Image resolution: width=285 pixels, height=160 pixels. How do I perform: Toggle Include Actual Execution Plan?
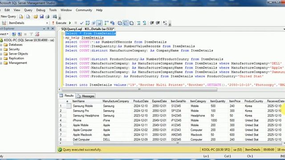106,23
